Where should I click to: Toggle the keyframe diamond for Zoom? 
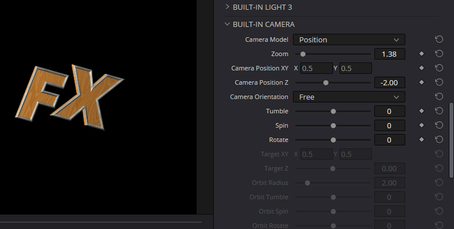pyautogui.click(x=421, y=54)
